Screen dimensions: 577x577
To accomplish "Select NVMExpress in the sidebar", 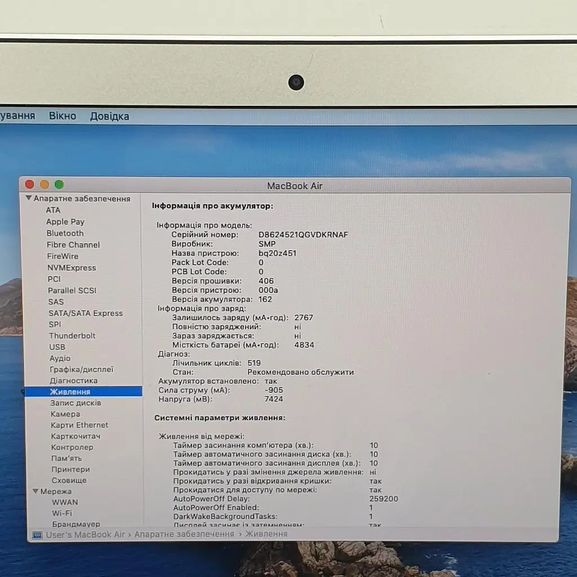I will click(x=72, y=268).
